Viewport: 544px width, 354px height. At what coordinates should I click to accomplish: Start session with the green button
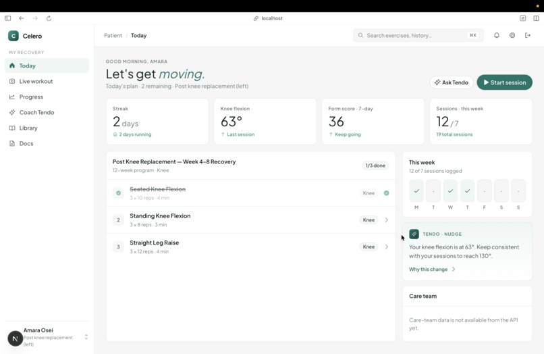(x=504, y=82)
